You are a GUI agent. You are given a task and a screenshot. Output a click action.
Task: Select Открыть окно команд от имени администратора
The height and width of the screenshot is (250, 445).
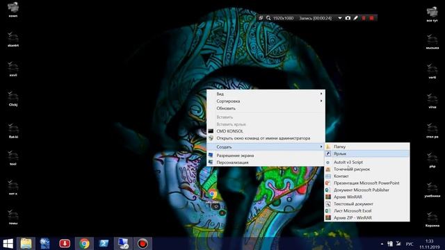(266, 138)
